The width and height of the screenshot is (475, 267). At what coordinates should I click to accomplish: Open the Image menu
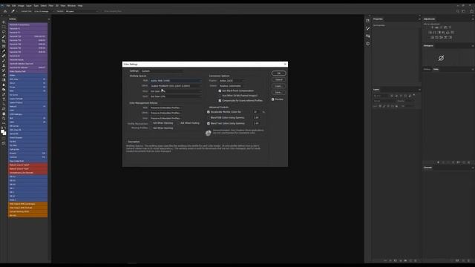click(x=21, y=5)
